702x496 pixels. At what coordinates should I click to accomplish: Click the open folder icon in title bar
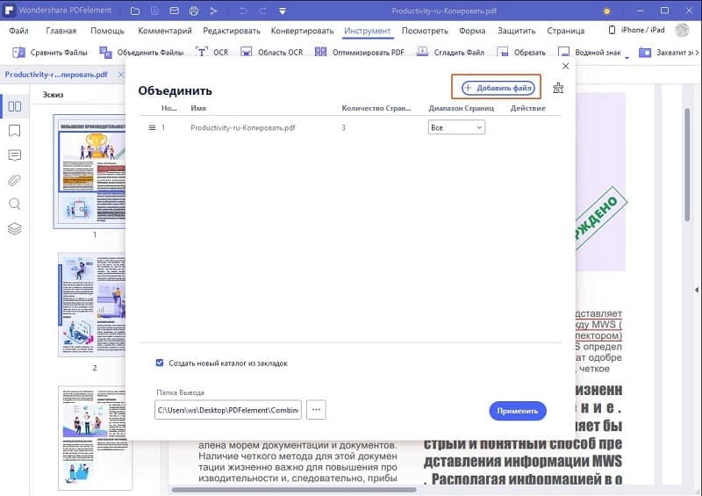(135, 11)
